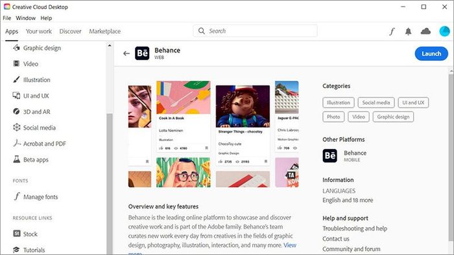
Task: Click the magnifier icon in search box
Action: (x=202, y=31)
